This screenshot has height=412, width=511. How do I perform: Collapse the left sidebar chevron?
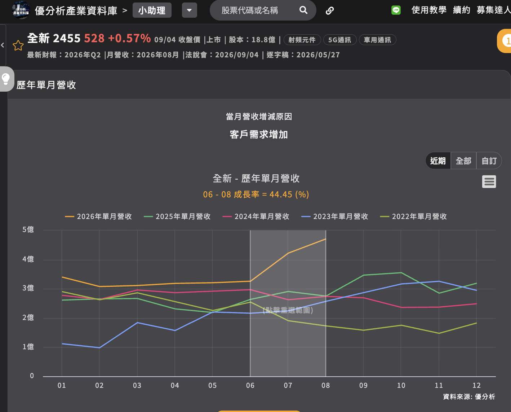3,45
